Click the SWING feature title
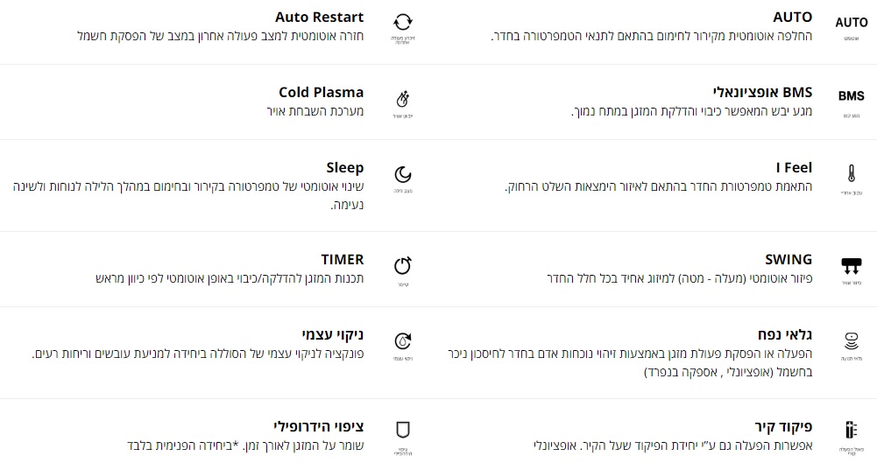The image size is (877, 470). point(789,260)
